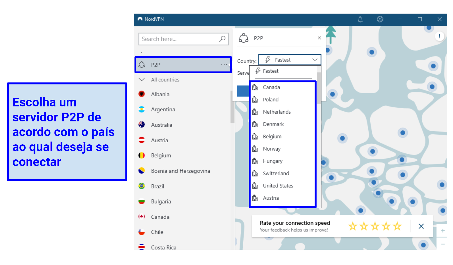The width and height of the screenshot is (453, 265).
Task: Click the building icon beside Norway
Action: coord(255,149)
